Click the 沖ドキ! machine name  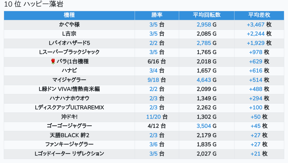pyautogui.click(x=69, y=117)
